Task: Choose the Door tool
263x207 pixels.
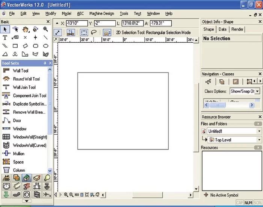Action: coord(17,121)
